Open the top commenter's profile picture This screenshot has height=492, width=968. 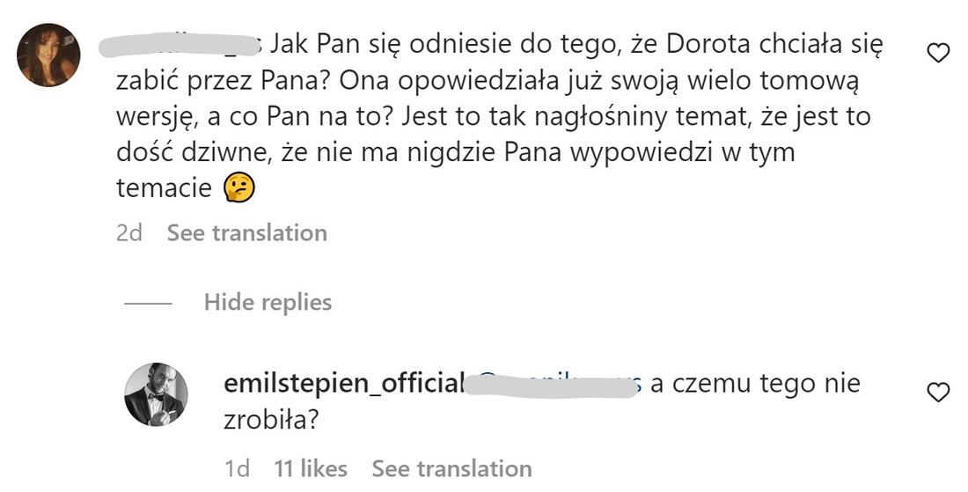click(x=49, y=55)
